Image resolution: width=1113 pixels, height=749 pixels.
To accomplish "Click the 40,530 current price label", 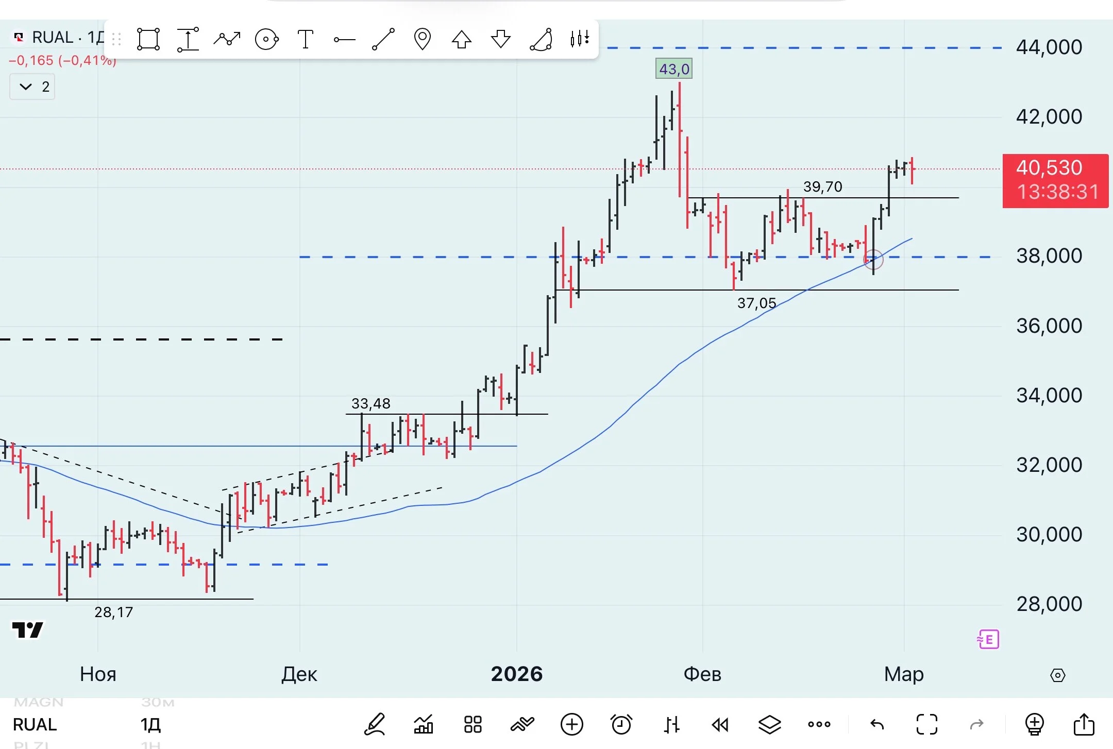I will tap(1055, 180).
